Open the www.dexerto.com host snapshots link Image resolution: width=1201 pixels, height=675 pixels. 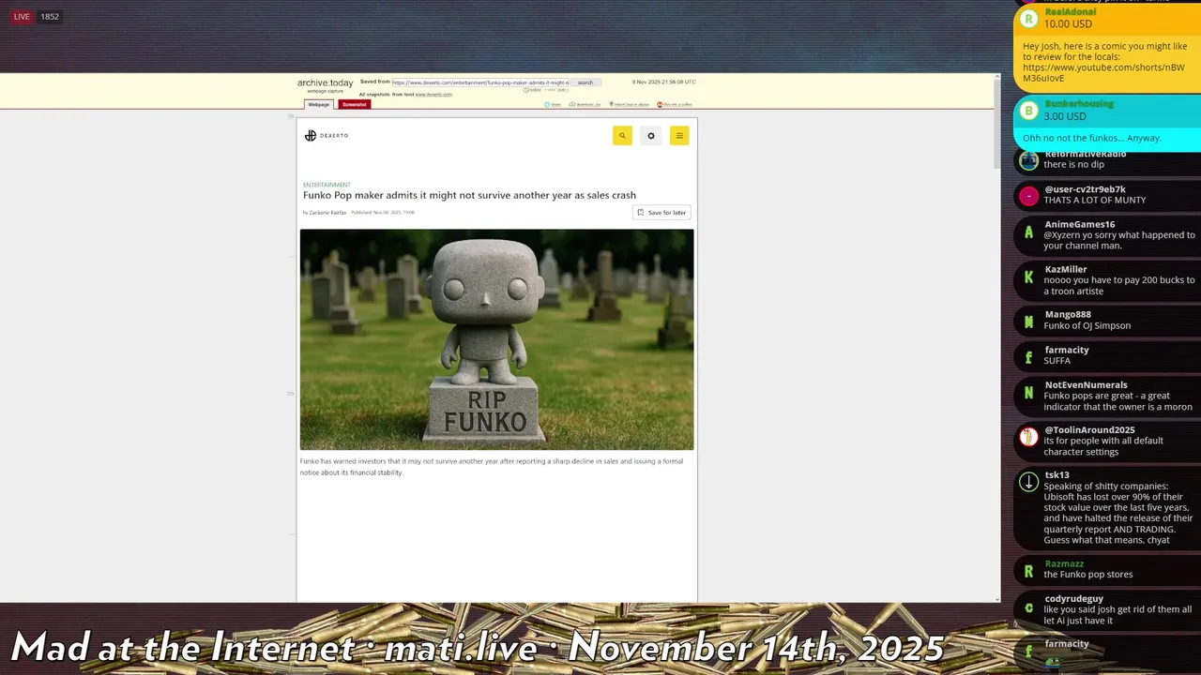[433, 94]
